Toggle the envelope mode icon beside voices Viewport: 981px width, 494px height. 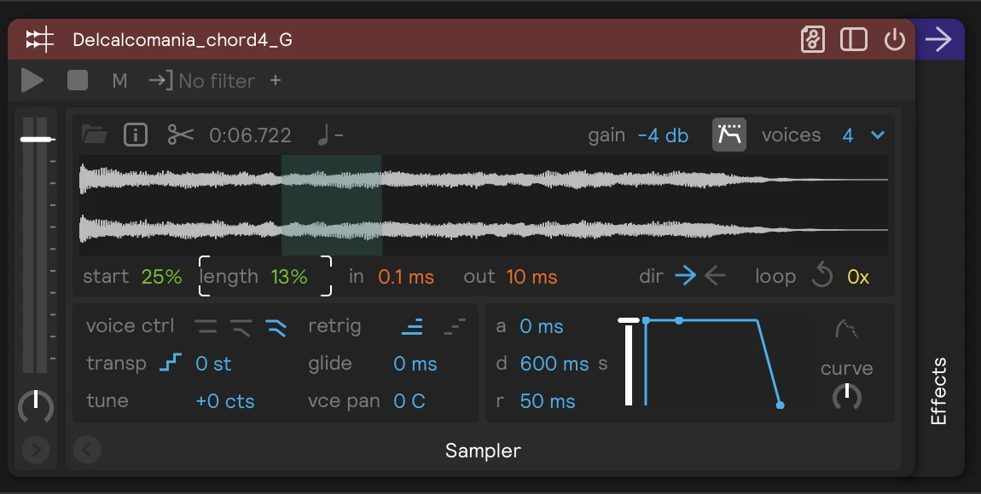(729, 135)
